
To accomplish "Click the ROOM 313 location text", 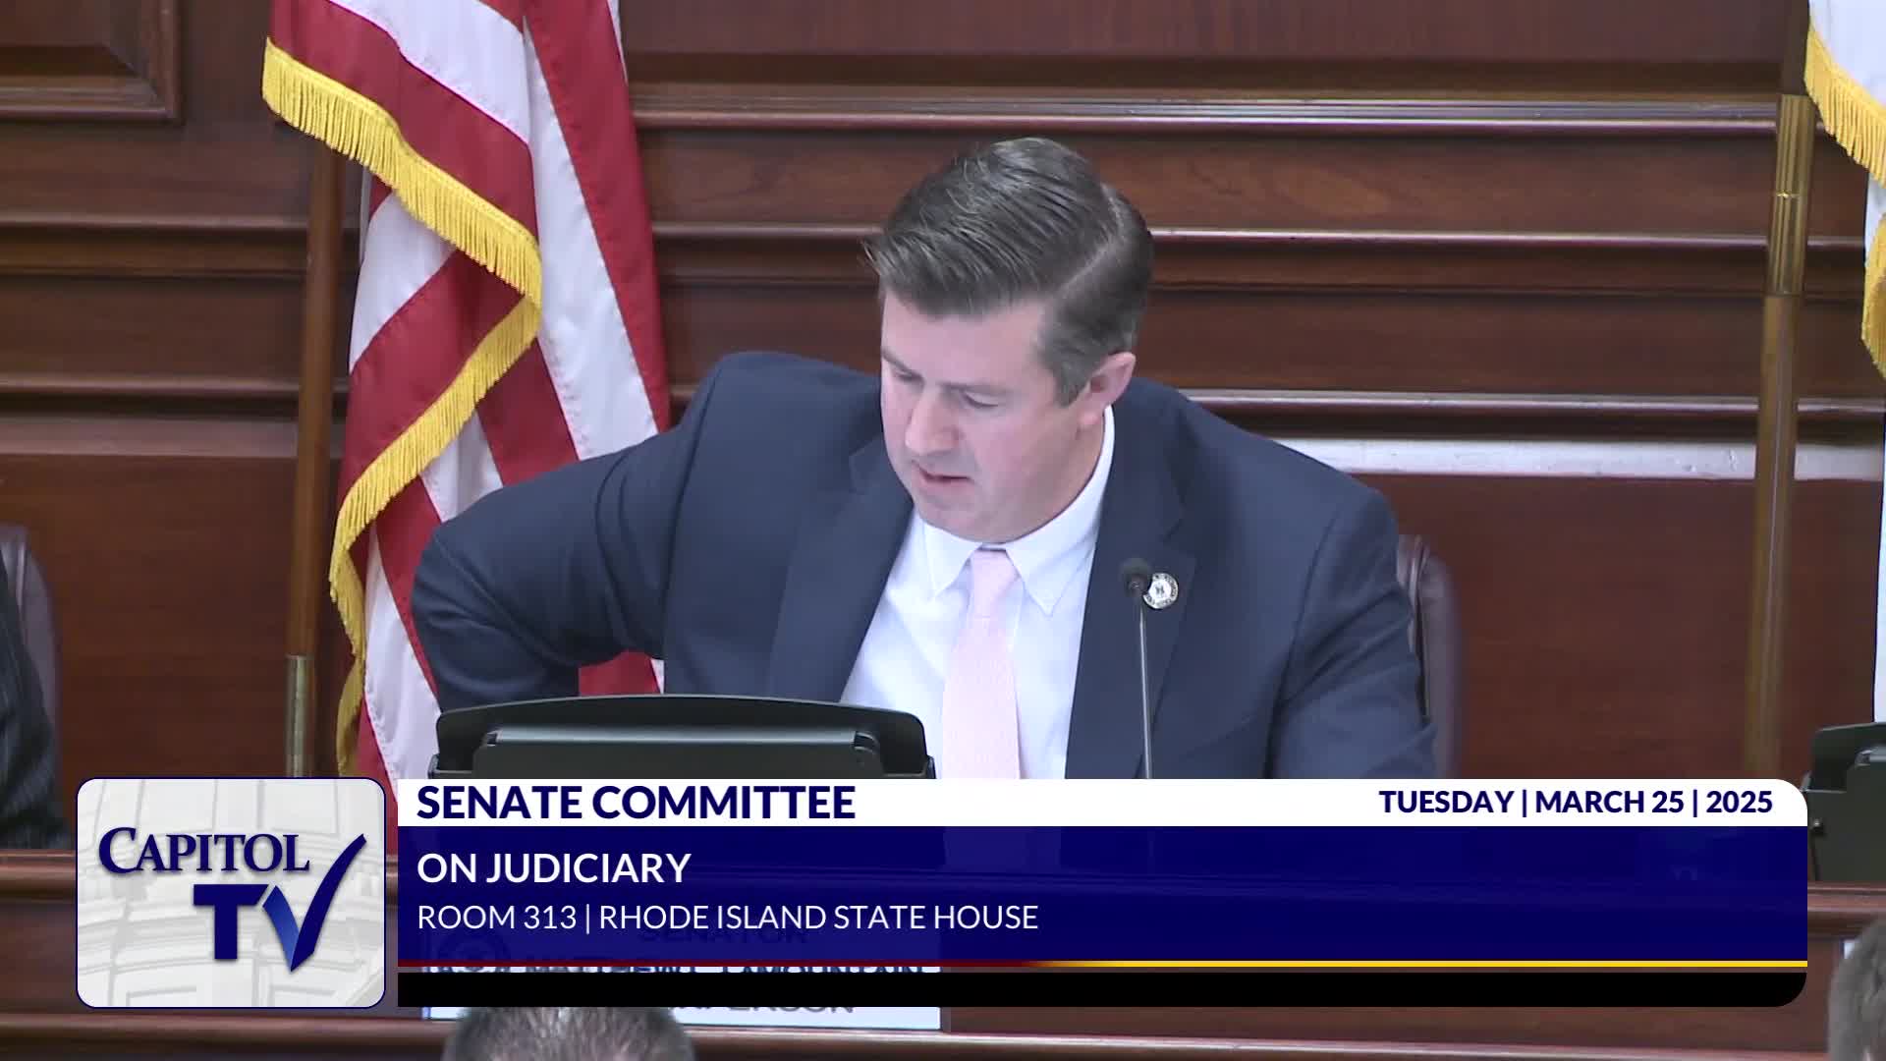I will click(495, 918).
